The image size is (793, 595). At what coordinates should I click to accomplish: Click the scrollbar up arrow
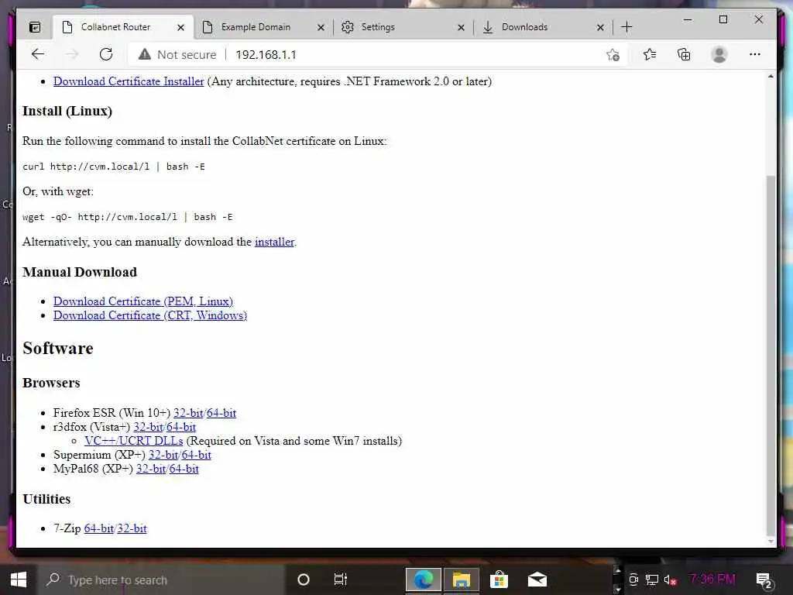(x=771, y=77)
